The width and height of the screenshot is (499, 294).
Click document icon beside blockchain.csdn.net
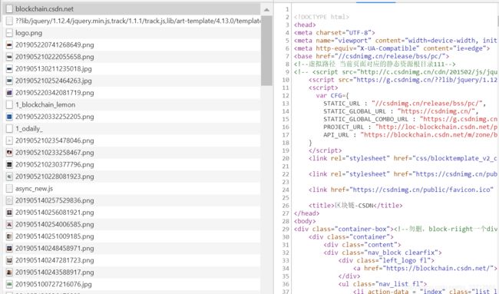pyautogui.click(x=9, y=9)
